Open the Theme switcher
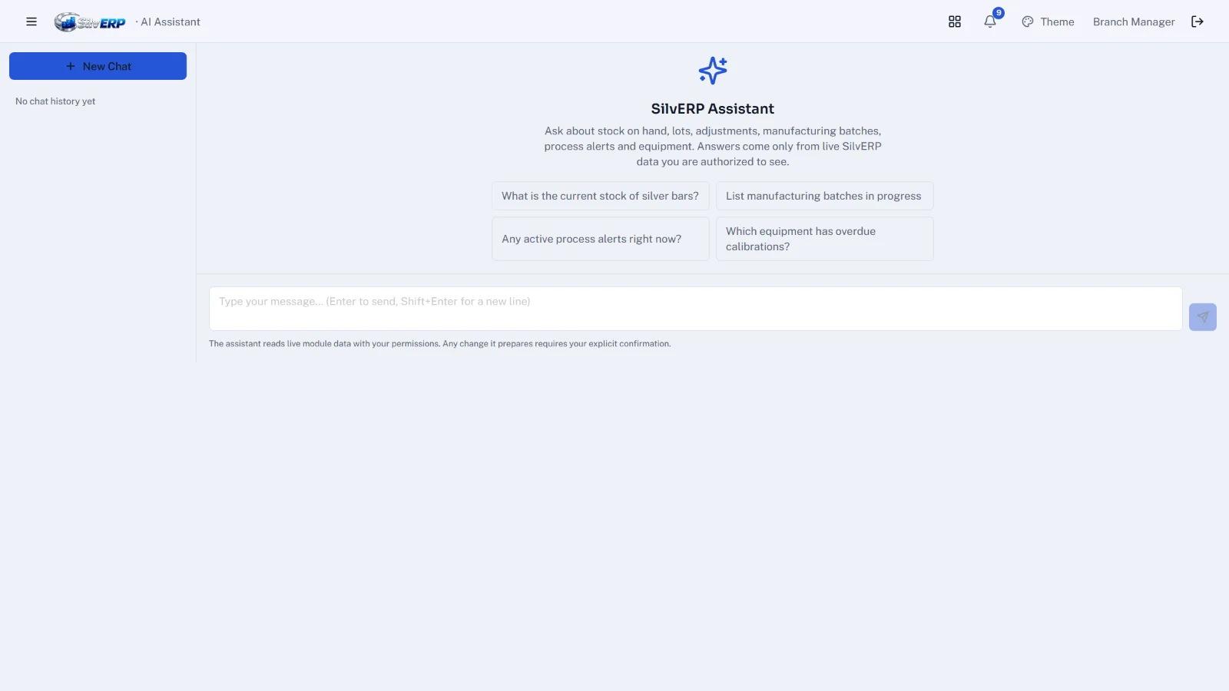The width and height of the screenshot is (1229, 691). (x=1048, y=21)
